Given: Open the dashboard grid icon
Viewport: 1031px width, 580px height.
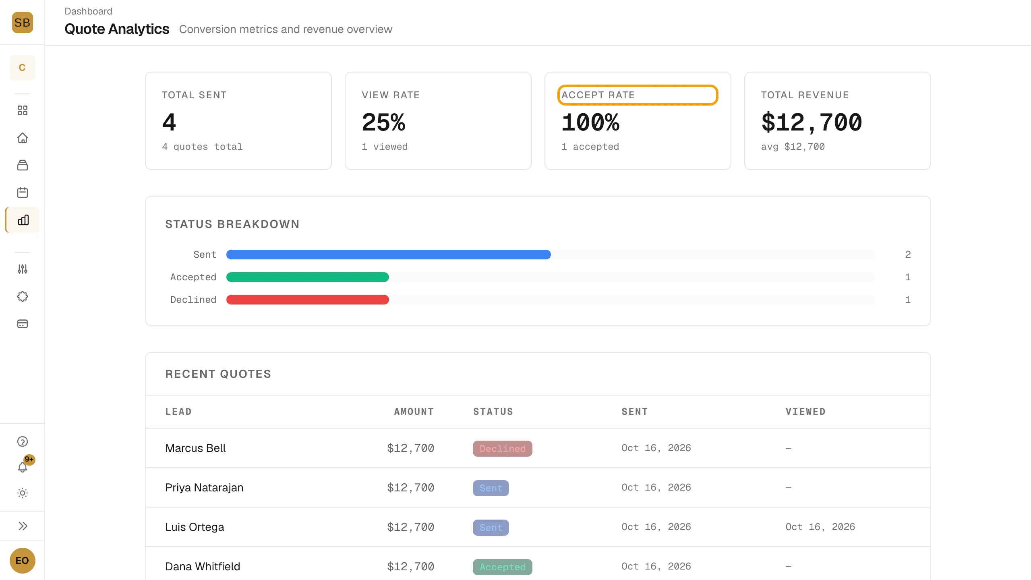Looking at the screenshot, I should click(x=23, y=110).
